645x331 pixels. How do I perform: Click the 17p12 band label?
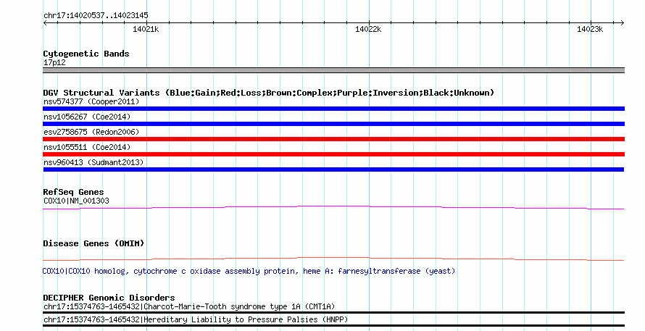tap(54, 62)
